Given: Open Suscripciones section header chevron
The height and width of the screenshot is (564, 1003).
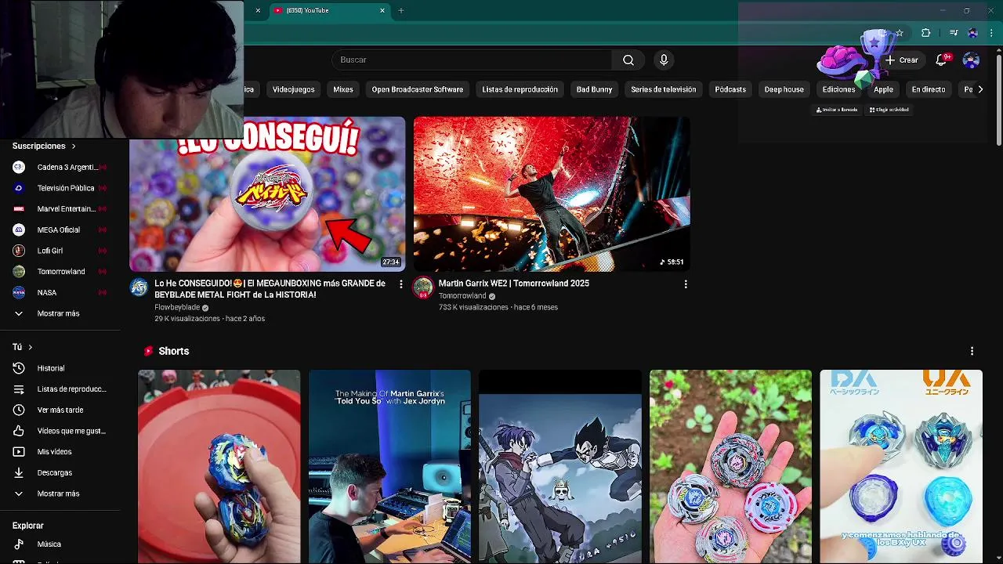Looking at the screenshot, I should pos(74,146).
